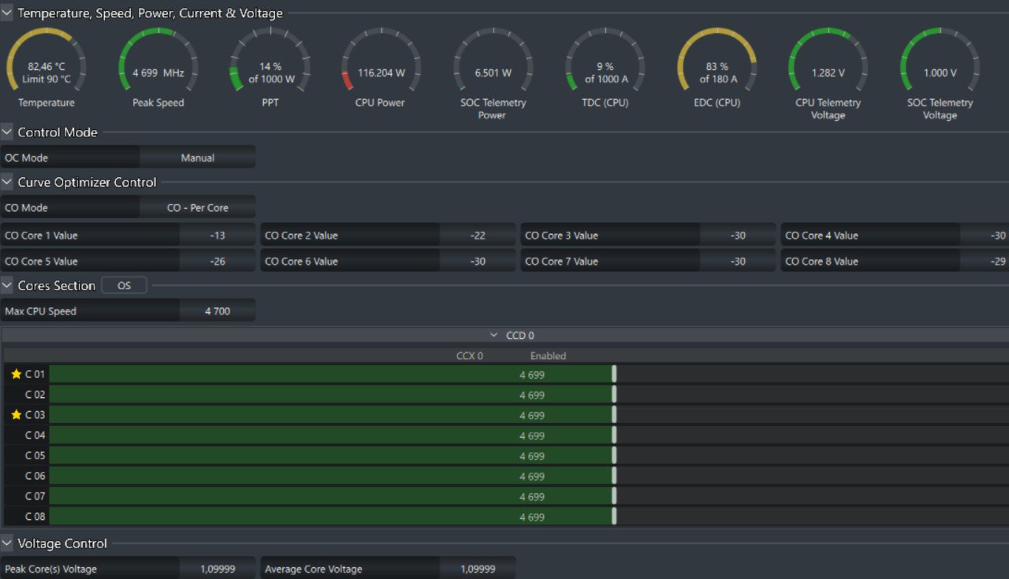
Task: Collapse the Temperature, Speed, Power section
Action: coord(7,13)
